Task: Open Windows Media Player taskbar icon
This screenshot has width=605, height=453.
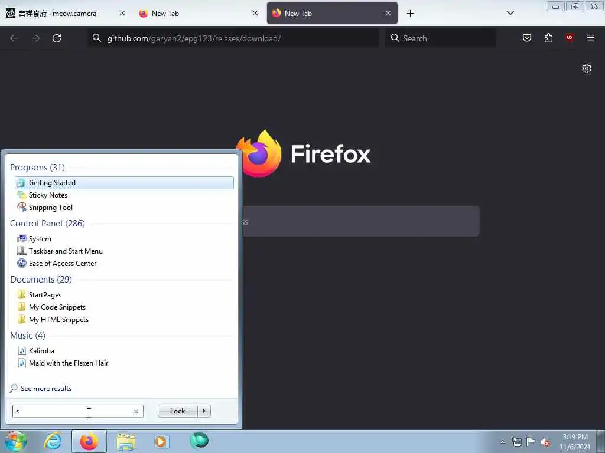Action: pyautogui.click(x=162, y=442)
